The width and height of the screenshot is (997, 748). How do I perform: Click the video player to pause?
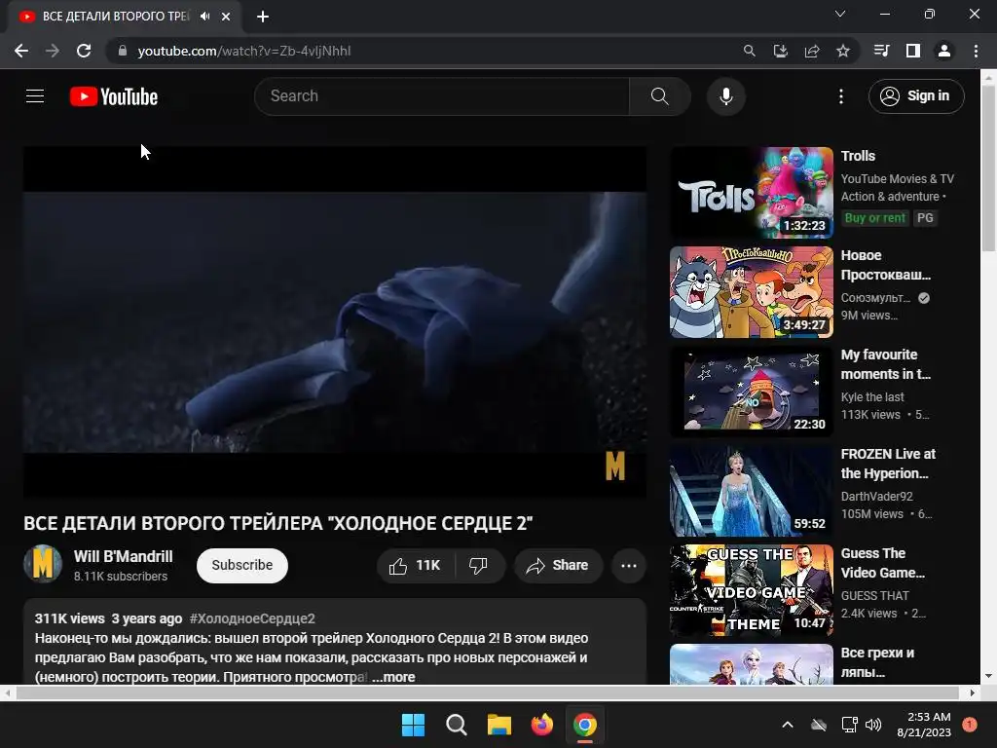click(x=335, y=321)
